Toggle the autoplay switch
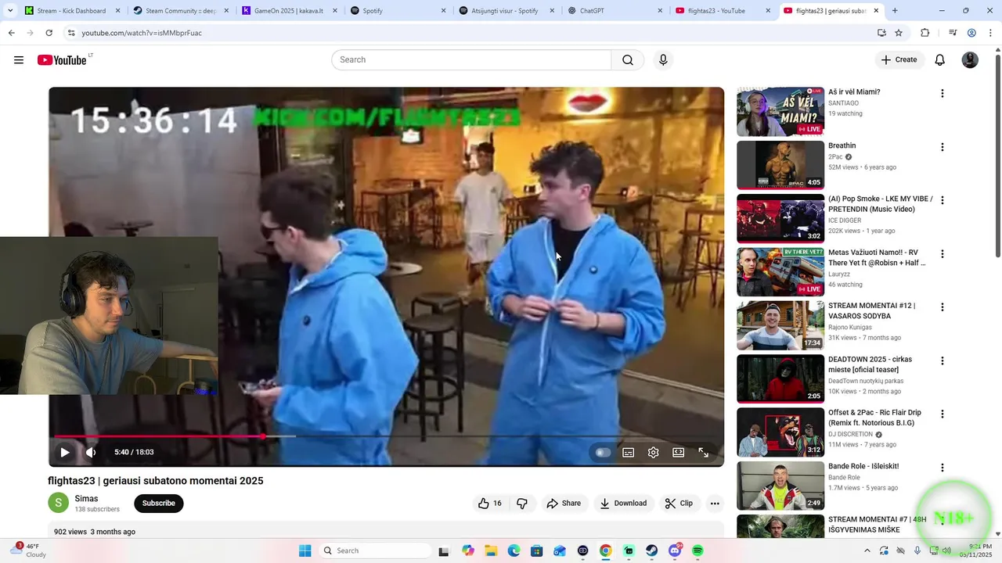Image resolution: width=1002 pixels, height=563 pixels. click(x=603, y=452)
